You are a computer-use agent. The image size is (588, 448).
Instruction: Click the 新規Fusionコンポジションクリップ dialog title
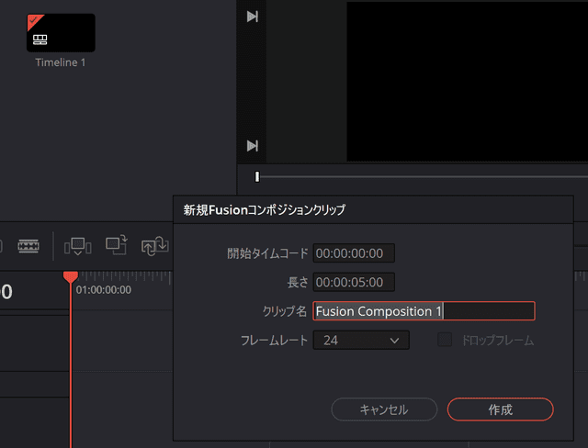264,210
